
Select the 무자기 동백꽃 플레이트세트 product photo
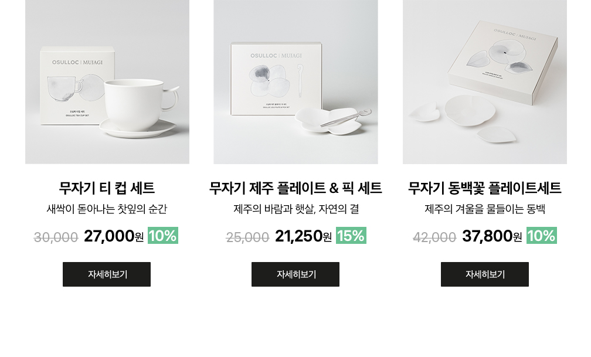(x=484, y=82)
